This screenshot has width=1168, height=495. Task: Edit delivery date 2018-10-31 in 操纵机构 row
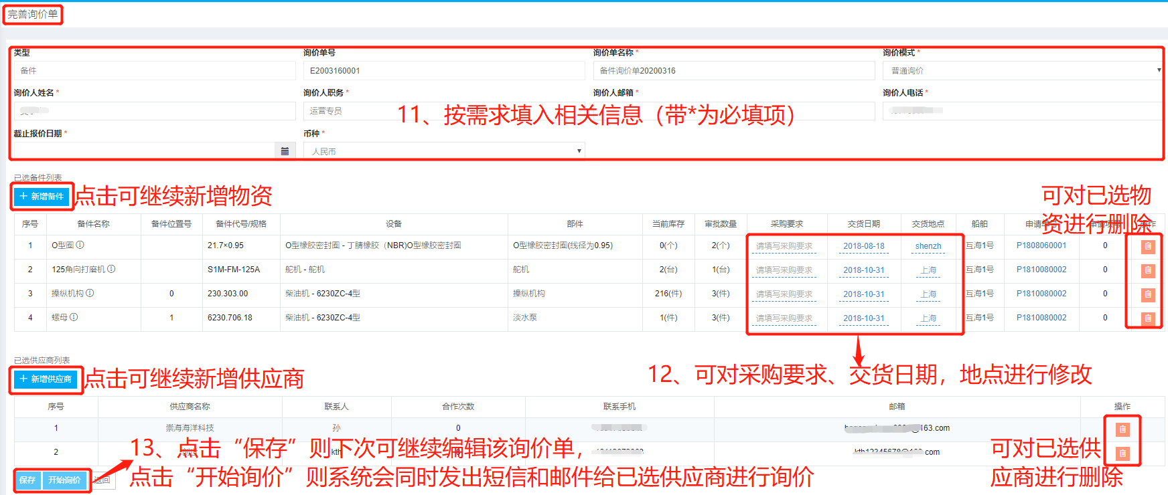(864, 294)
